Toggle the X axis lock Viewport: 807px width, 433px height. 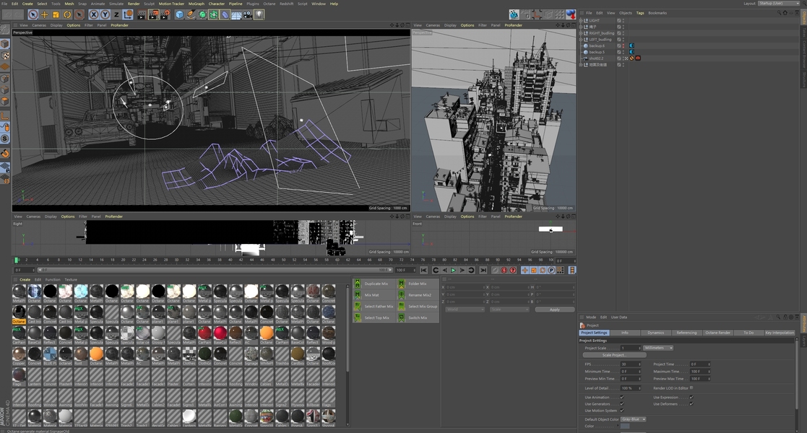pos(94,14)
